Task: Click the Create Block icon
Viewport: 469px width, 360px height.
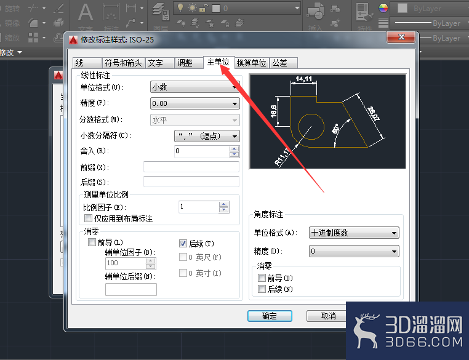Action: click(335, 9)
